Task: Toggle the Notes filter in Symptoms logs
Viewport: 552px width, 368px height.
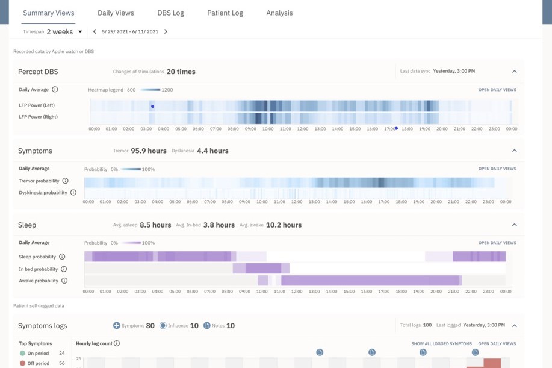Action: pyautogui.click(x=206, y=326)
